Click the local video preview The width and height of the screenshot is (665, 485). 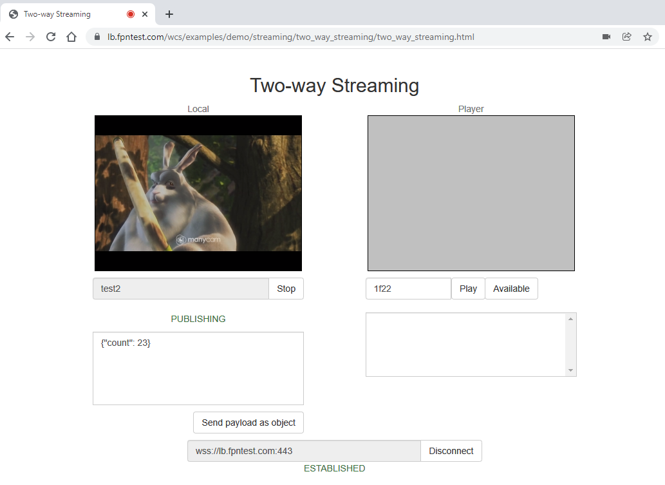198,193
